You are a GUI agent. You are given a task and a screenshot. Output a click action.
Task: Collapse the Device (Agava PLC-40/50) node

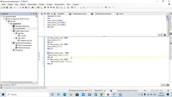pos(4,19)
